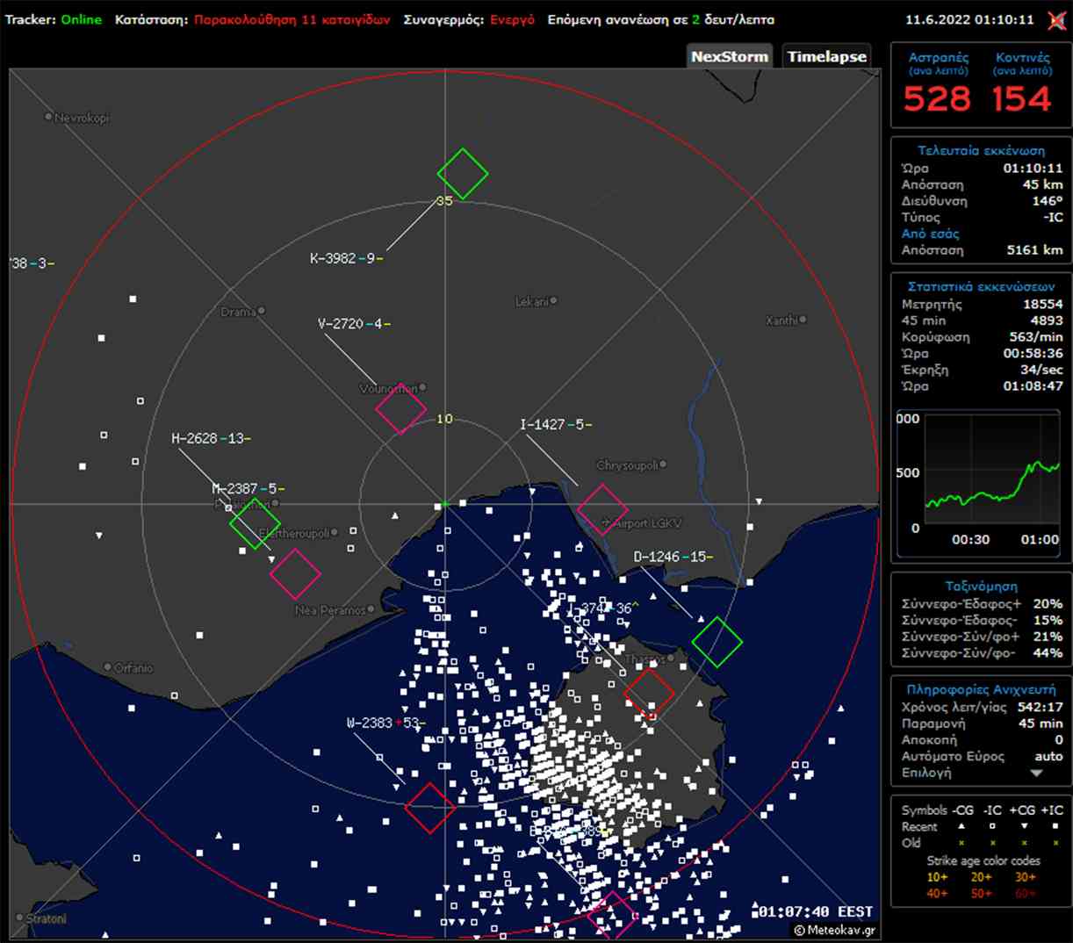The height and width of the screenshot is (943, 1073).
Task: Click the Tracker Online status text
Action: [54, 19]
